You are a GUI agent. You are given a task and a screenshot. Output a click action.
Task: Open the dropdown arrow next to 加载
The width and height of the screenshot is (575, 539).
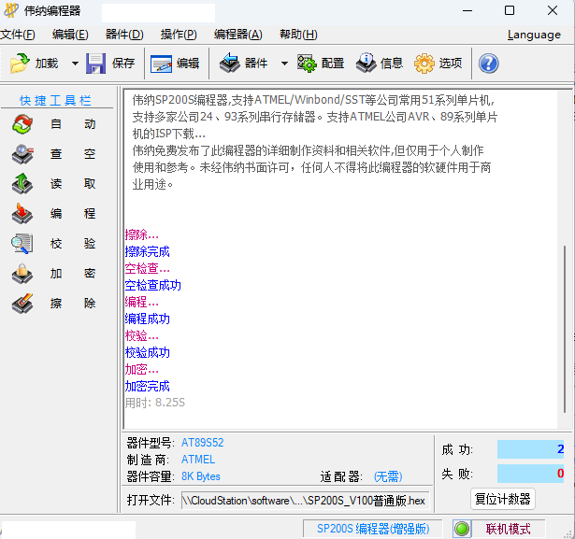coord(75,64)
